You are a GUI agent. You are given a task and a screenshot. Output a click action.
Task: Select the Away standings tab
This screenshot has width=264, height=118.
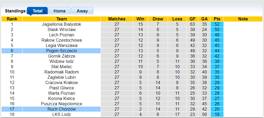point(82,11)
